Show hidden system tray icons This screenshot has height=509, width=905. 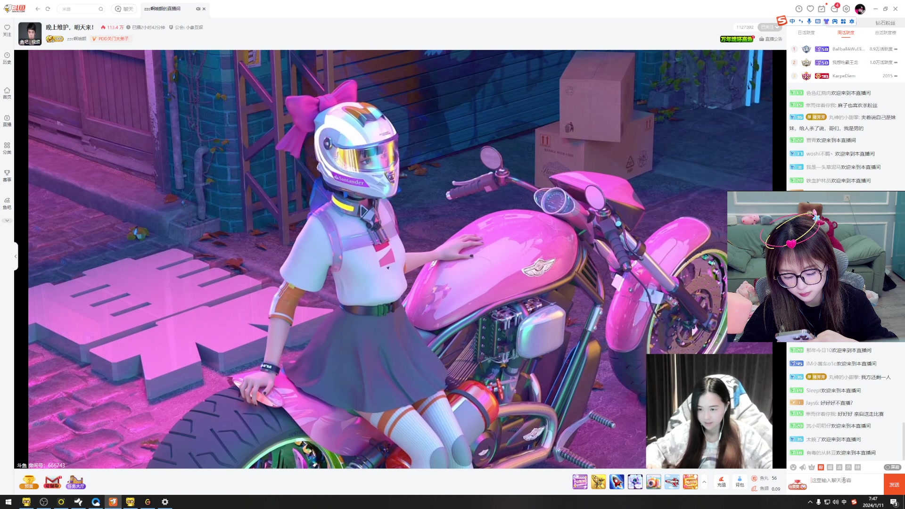(810, 502)
